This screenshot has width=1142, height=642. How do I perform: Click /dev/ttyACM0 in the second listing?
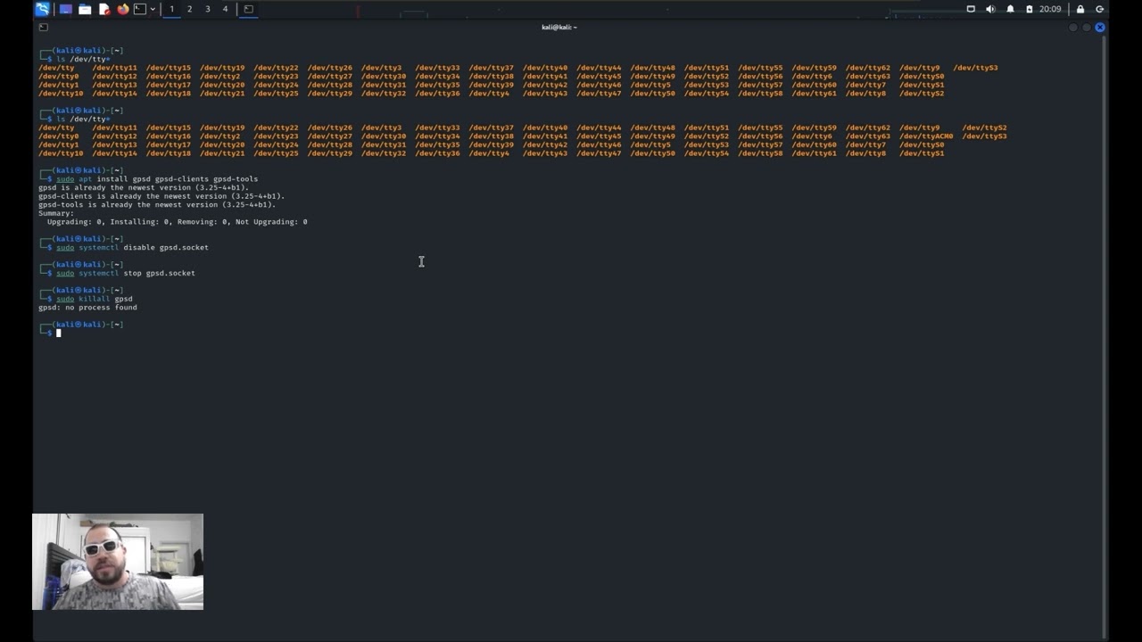click(x=926, y=136)
